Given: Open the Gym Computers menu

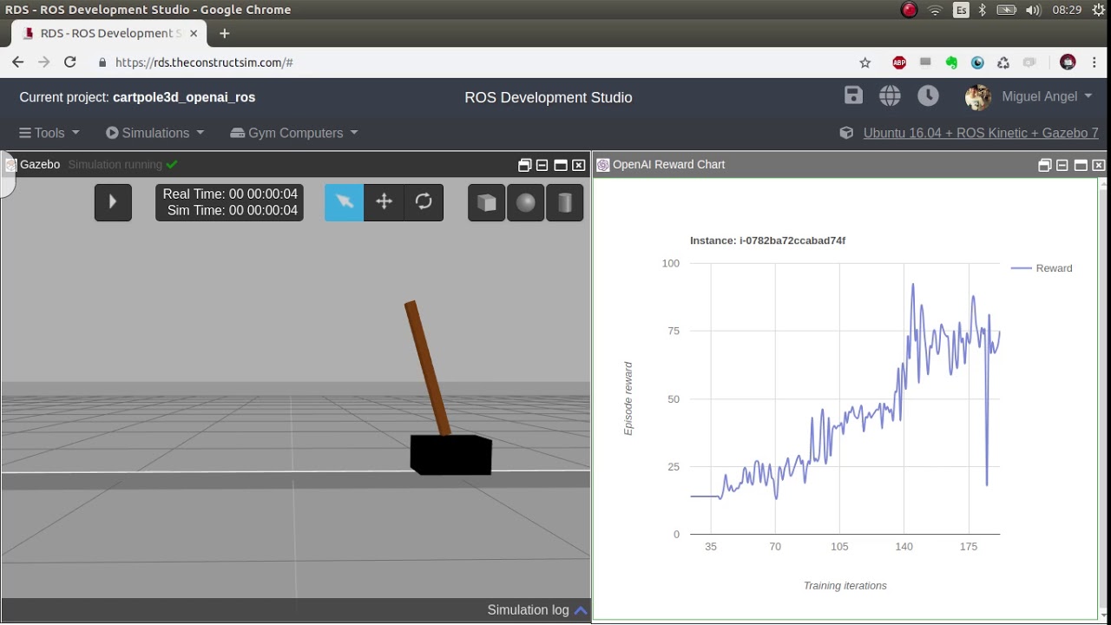Looking at the screenshot, I should pos(294,133).
